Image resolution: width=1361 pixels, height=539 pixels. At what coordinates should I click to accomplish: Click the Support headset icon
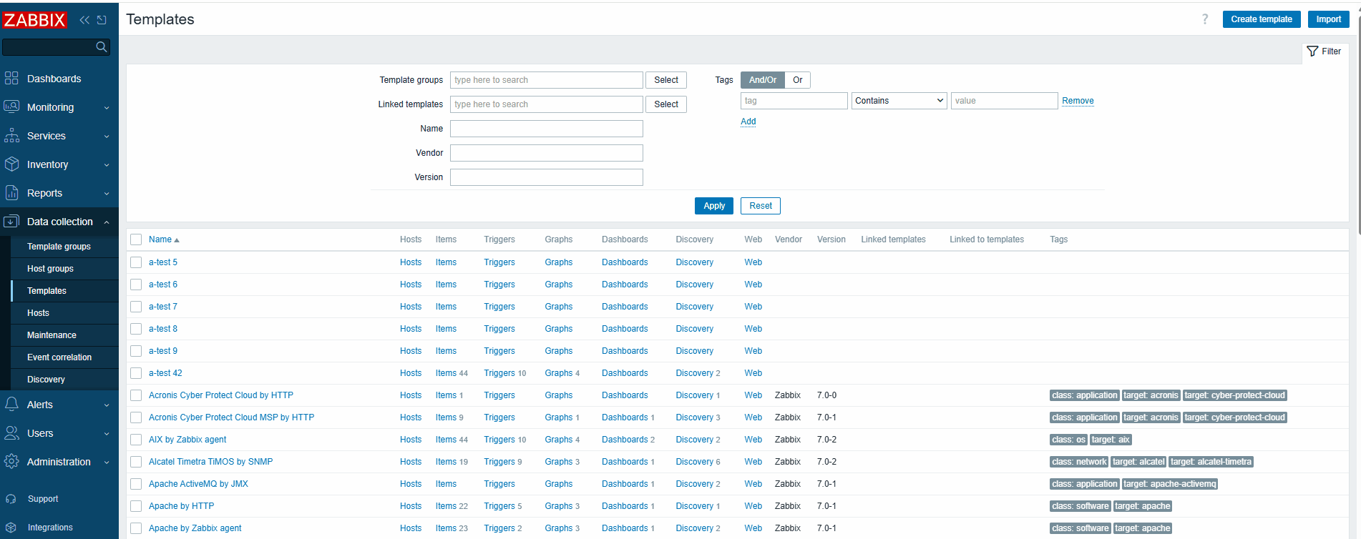[11, 499]
